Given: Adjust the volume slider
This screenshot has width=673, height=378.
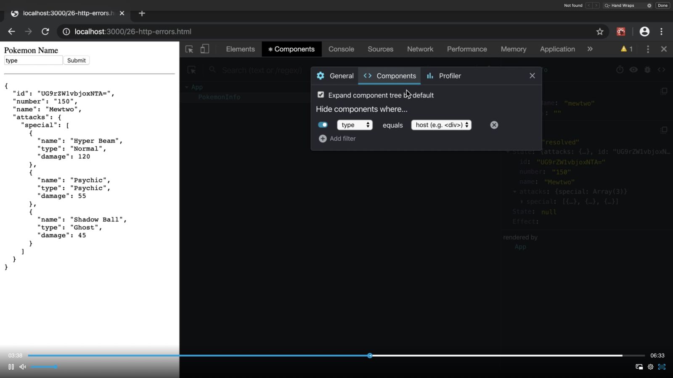Looking at the screenshot, I should click(x=44, y=367).
